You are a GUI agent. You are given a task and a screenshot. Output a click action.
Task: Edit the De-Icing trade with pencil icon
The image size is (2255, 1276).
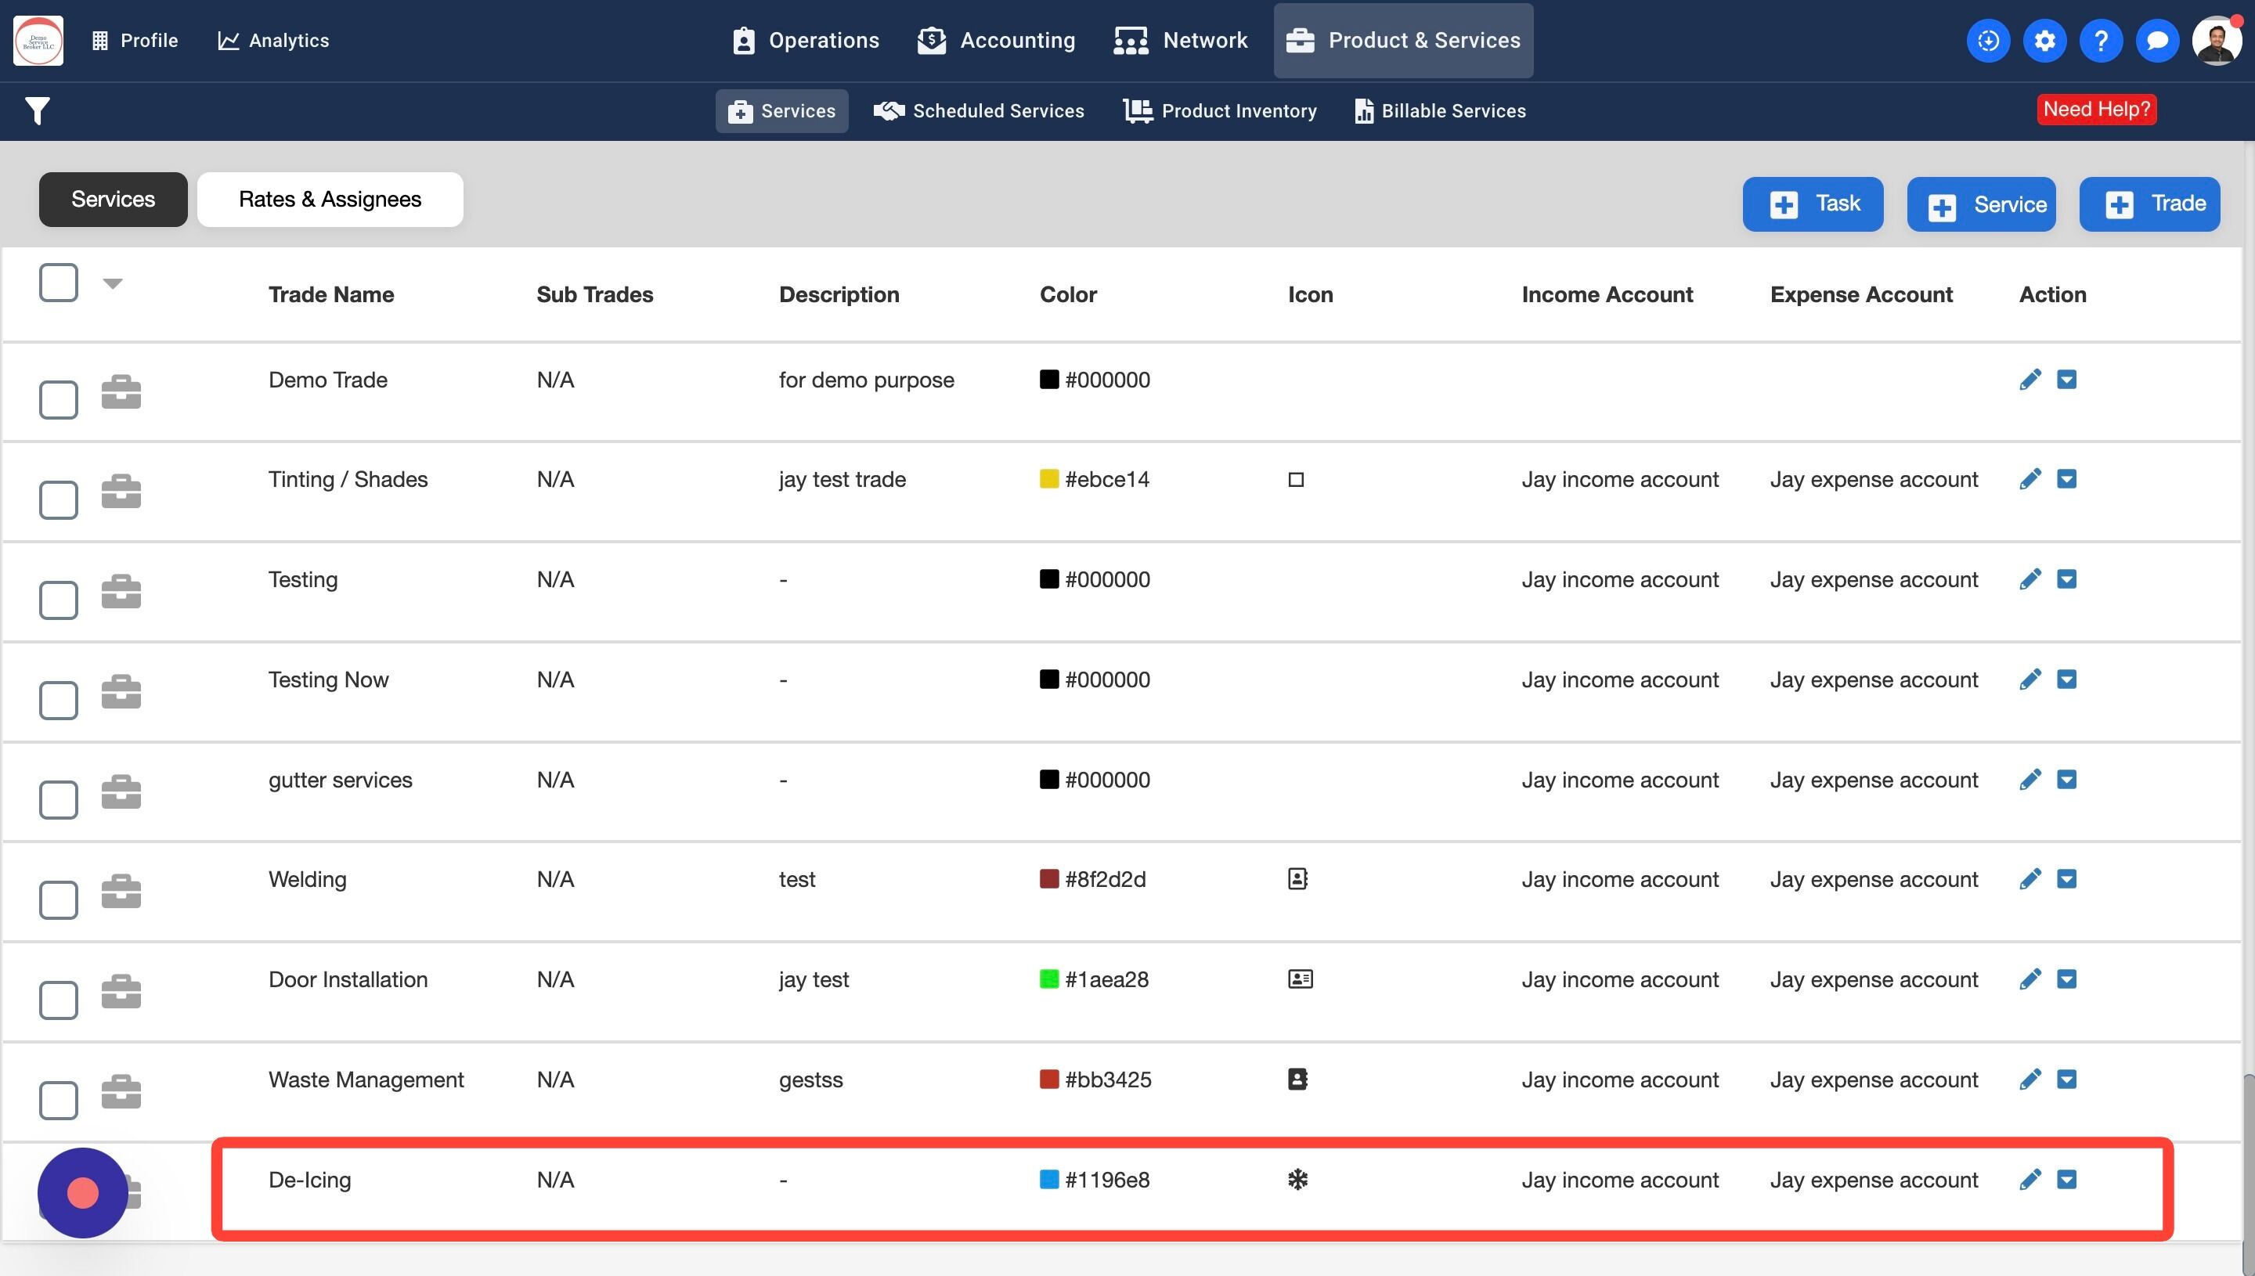[2030, 1180]
